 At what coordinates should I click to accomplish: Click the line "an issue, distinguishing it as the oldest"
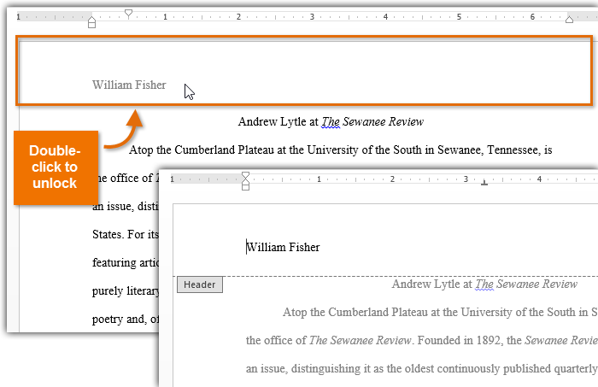click(420, 369)
